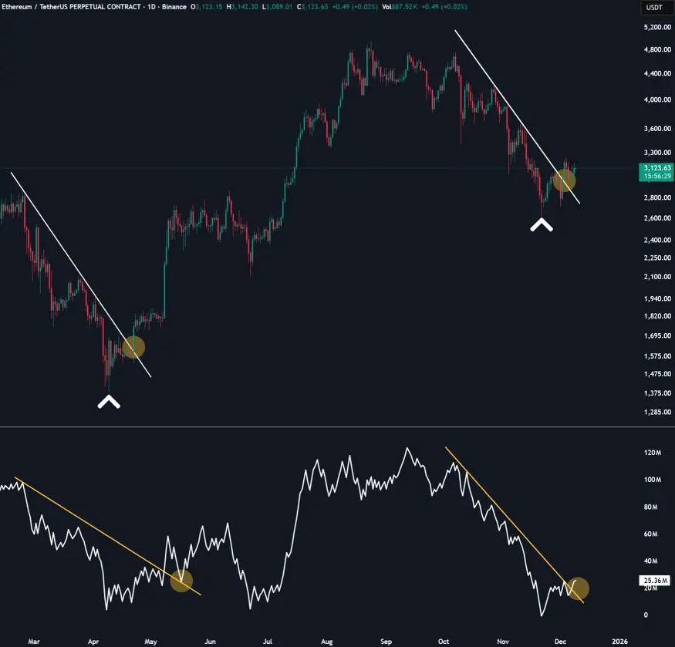Click the 1,285.00 price axis label
Viewport: 675px width, 647px height.
point(657,412)
